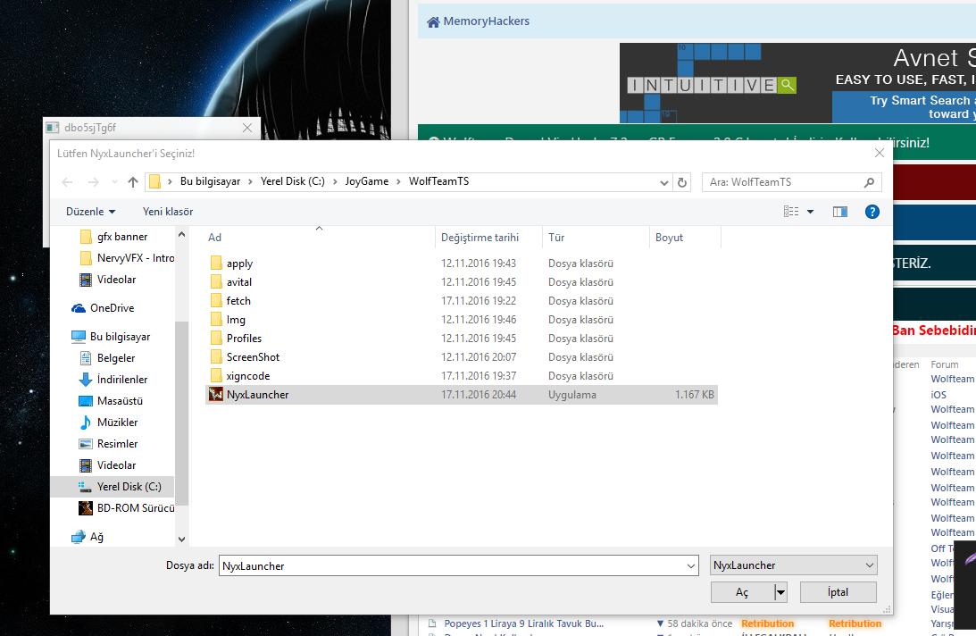Open the NyxLauncher file type filter
The height and width of the screenshot is (636, 976).
(x=794, y=565)
